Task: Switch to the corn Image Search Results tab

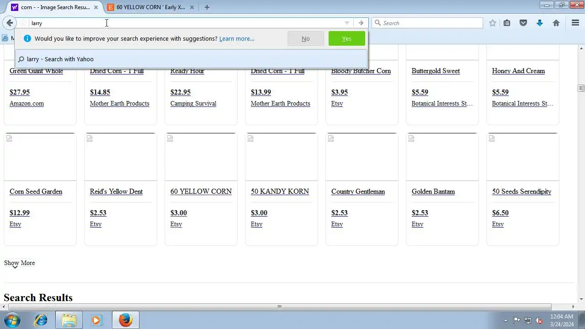Action: point(55,7)
